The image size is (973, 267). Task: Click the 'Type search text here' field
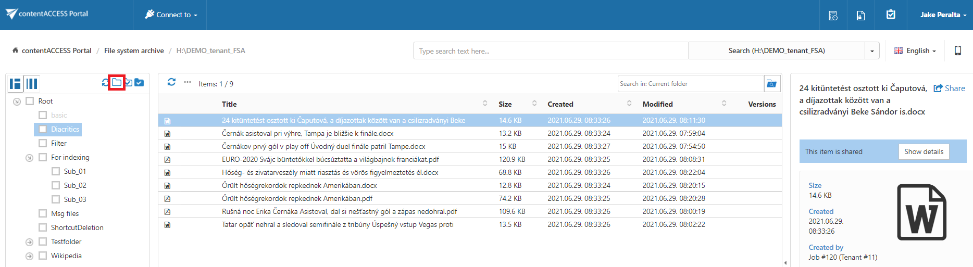pyautogui.click(x=550, y=51)
